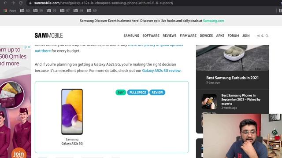Click the SamMobile logo
282x158 pixels.
pos(48,36)
